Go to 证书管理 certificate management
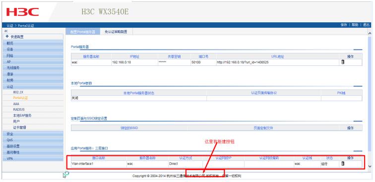 [19, 128]
